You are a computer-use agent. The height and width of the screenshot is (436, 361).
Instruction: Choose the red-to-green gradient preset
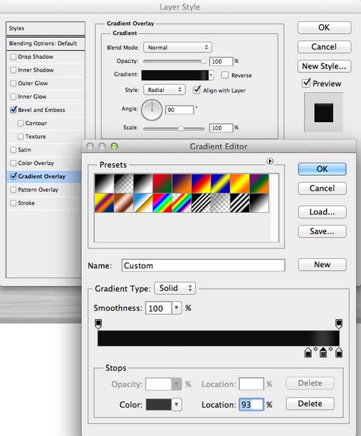[x=162, y=183]
